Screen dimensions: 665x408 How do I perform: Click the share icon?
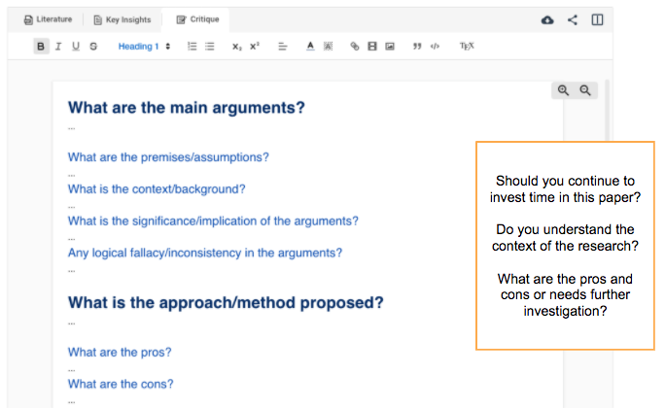(x=573, y=19)
